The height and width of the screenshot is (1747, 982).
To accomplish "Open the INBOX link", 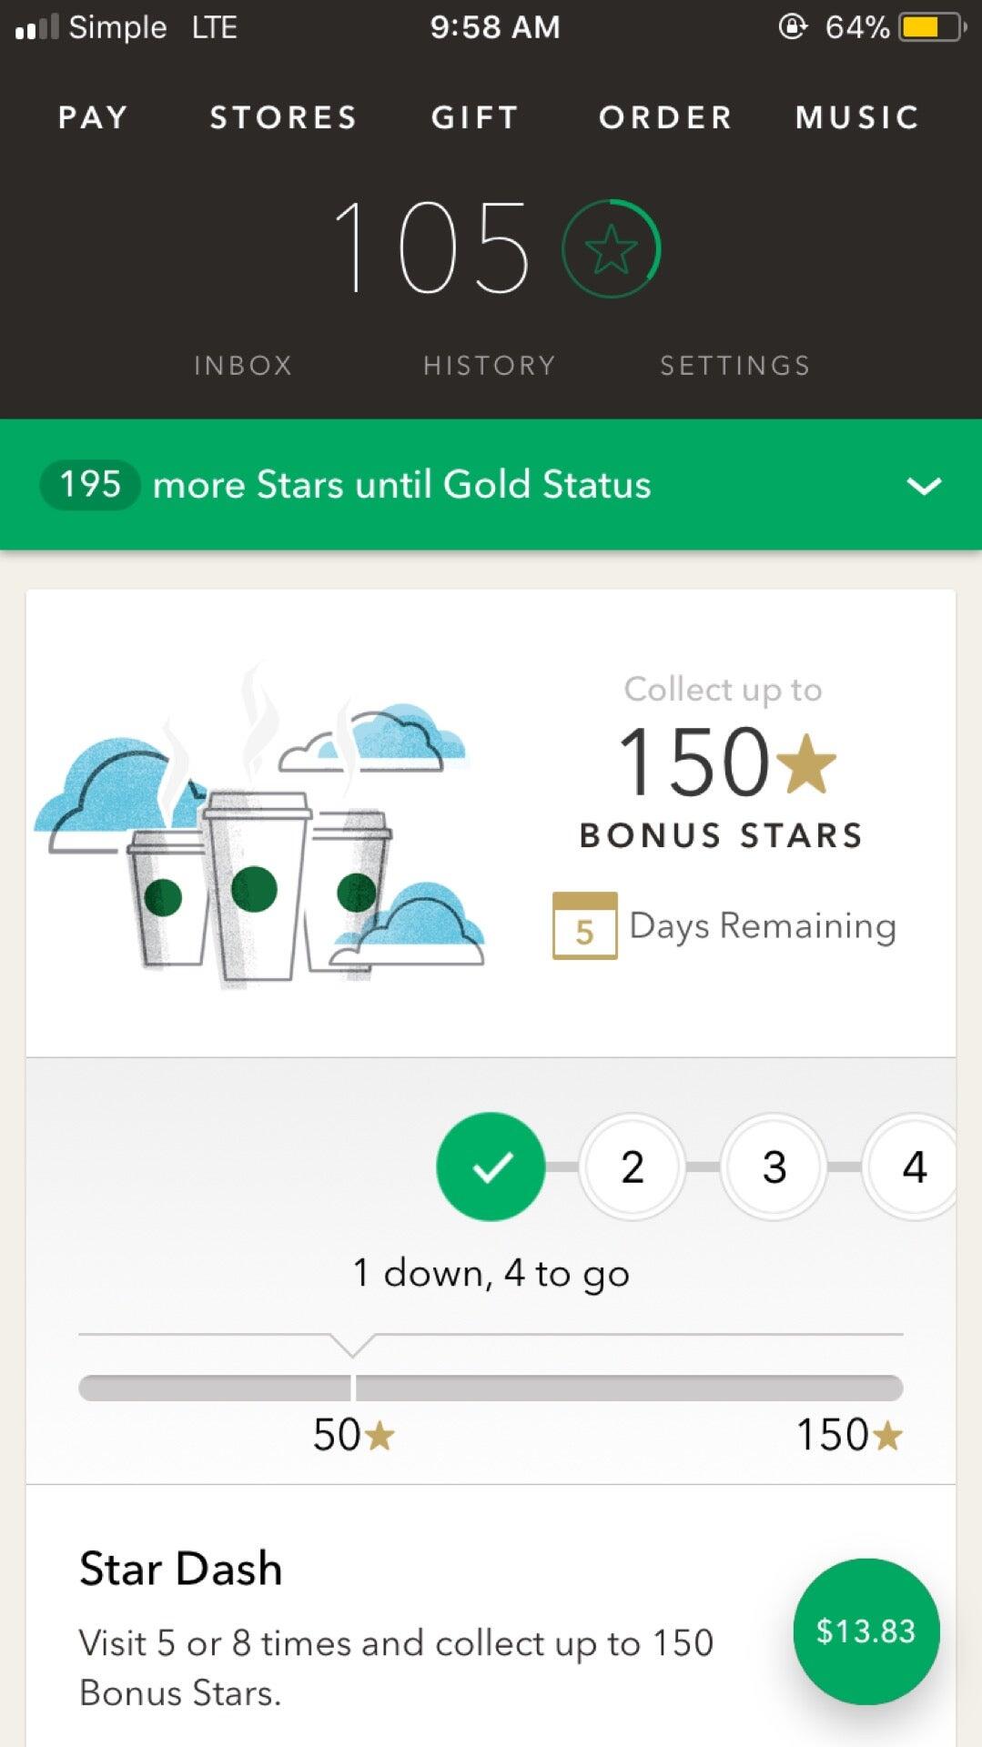I will tap(243, 366).
